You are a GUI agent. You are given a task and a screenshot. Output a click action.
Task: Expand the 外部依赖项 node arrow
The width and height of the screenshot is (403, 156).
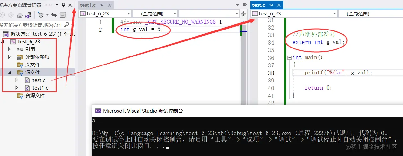point(9,57)
